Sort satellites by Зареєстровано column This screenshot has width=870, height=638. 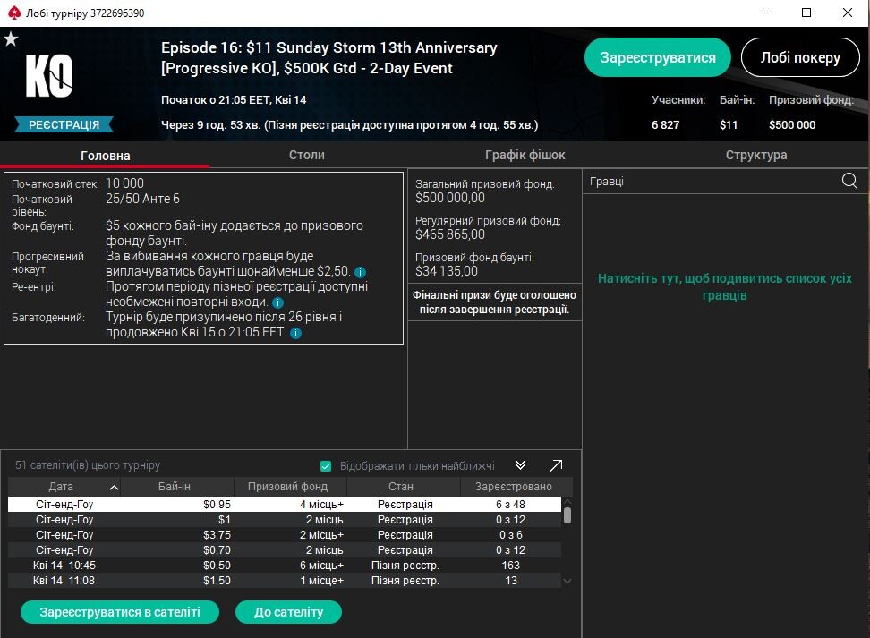pyautogui.click(x=516, y=487)
